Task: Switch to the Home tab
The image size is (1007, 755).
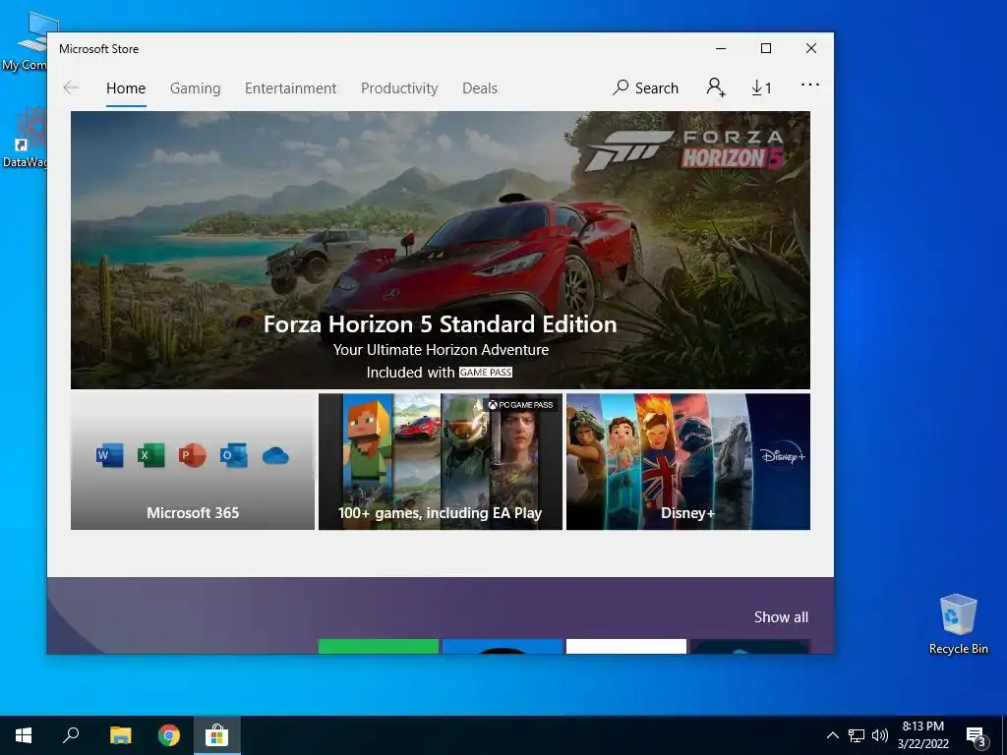Action: [126, 87]
